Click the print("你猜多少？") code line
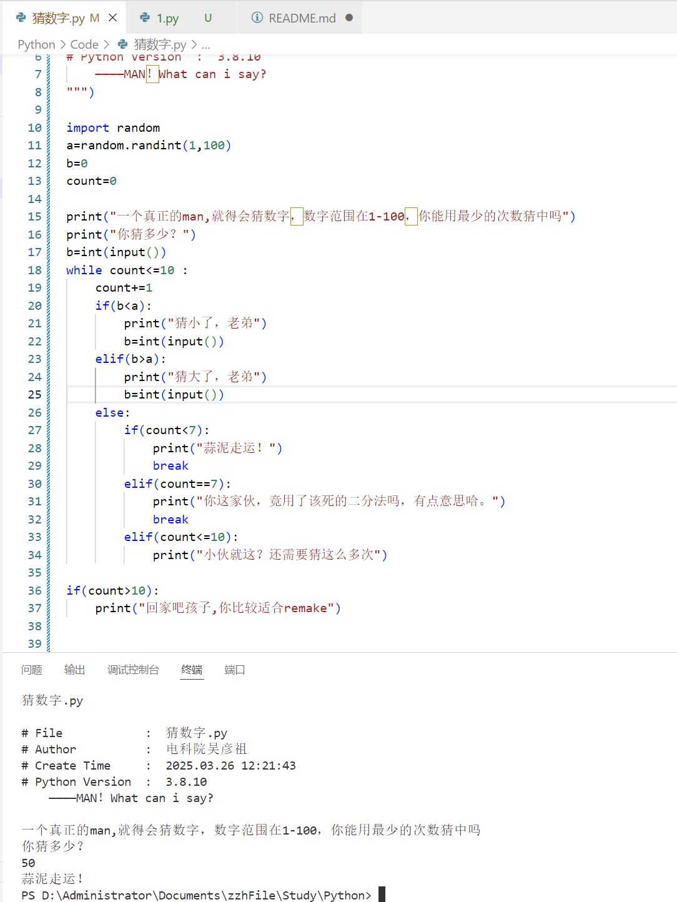The width and height of the screenshot is (677, 902). tap(131, 234)
